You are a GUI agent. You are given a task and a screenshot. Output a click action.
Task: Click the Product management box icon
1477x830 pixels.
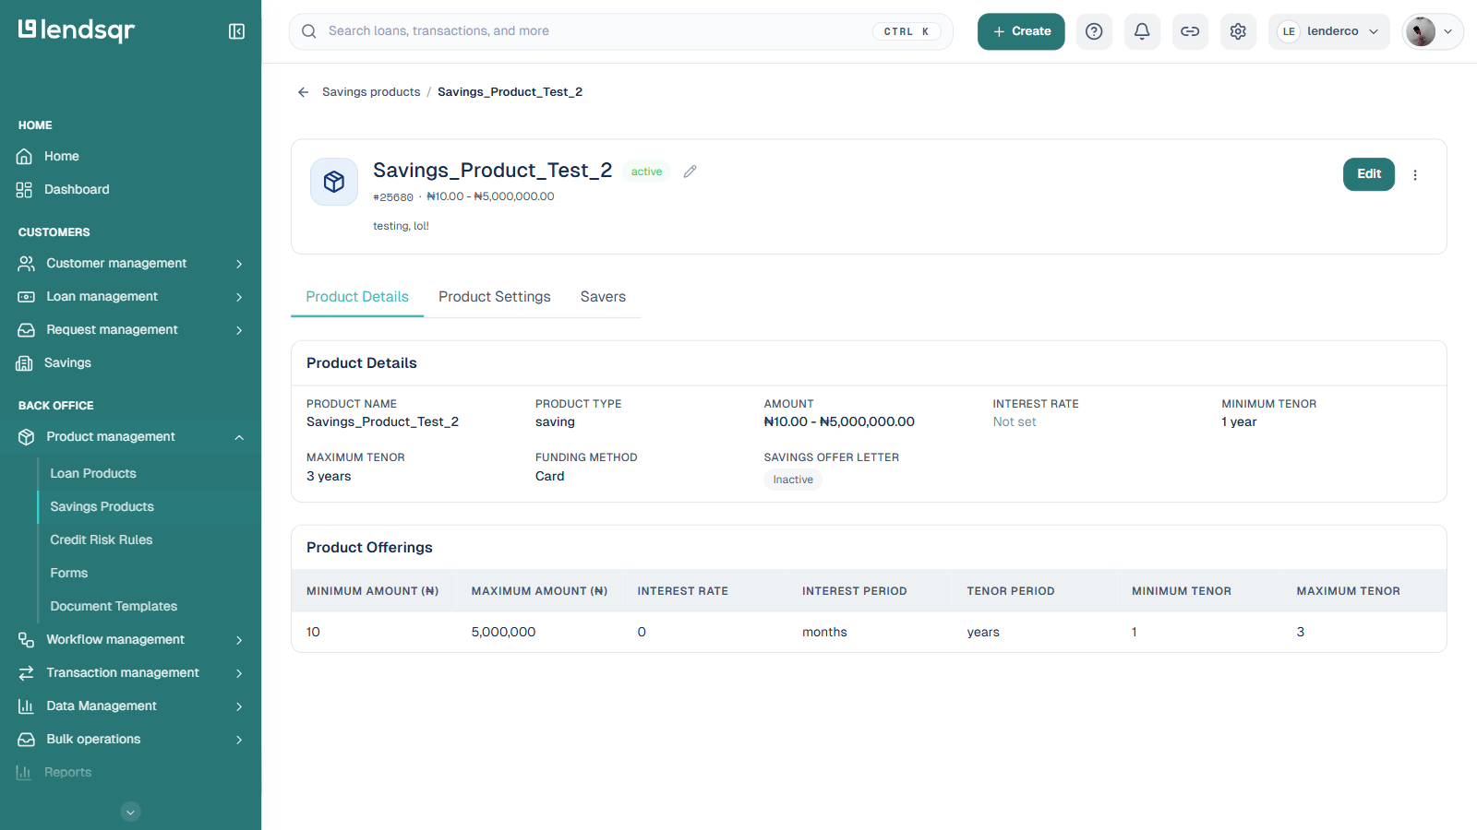(x=27, y=437)
